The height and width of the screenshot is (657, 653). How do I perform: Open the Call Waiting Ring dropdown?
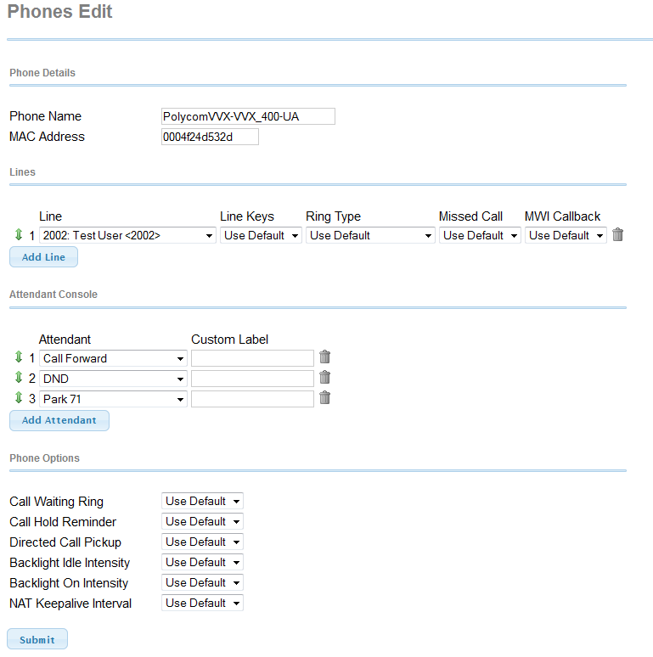click(202, 501)
